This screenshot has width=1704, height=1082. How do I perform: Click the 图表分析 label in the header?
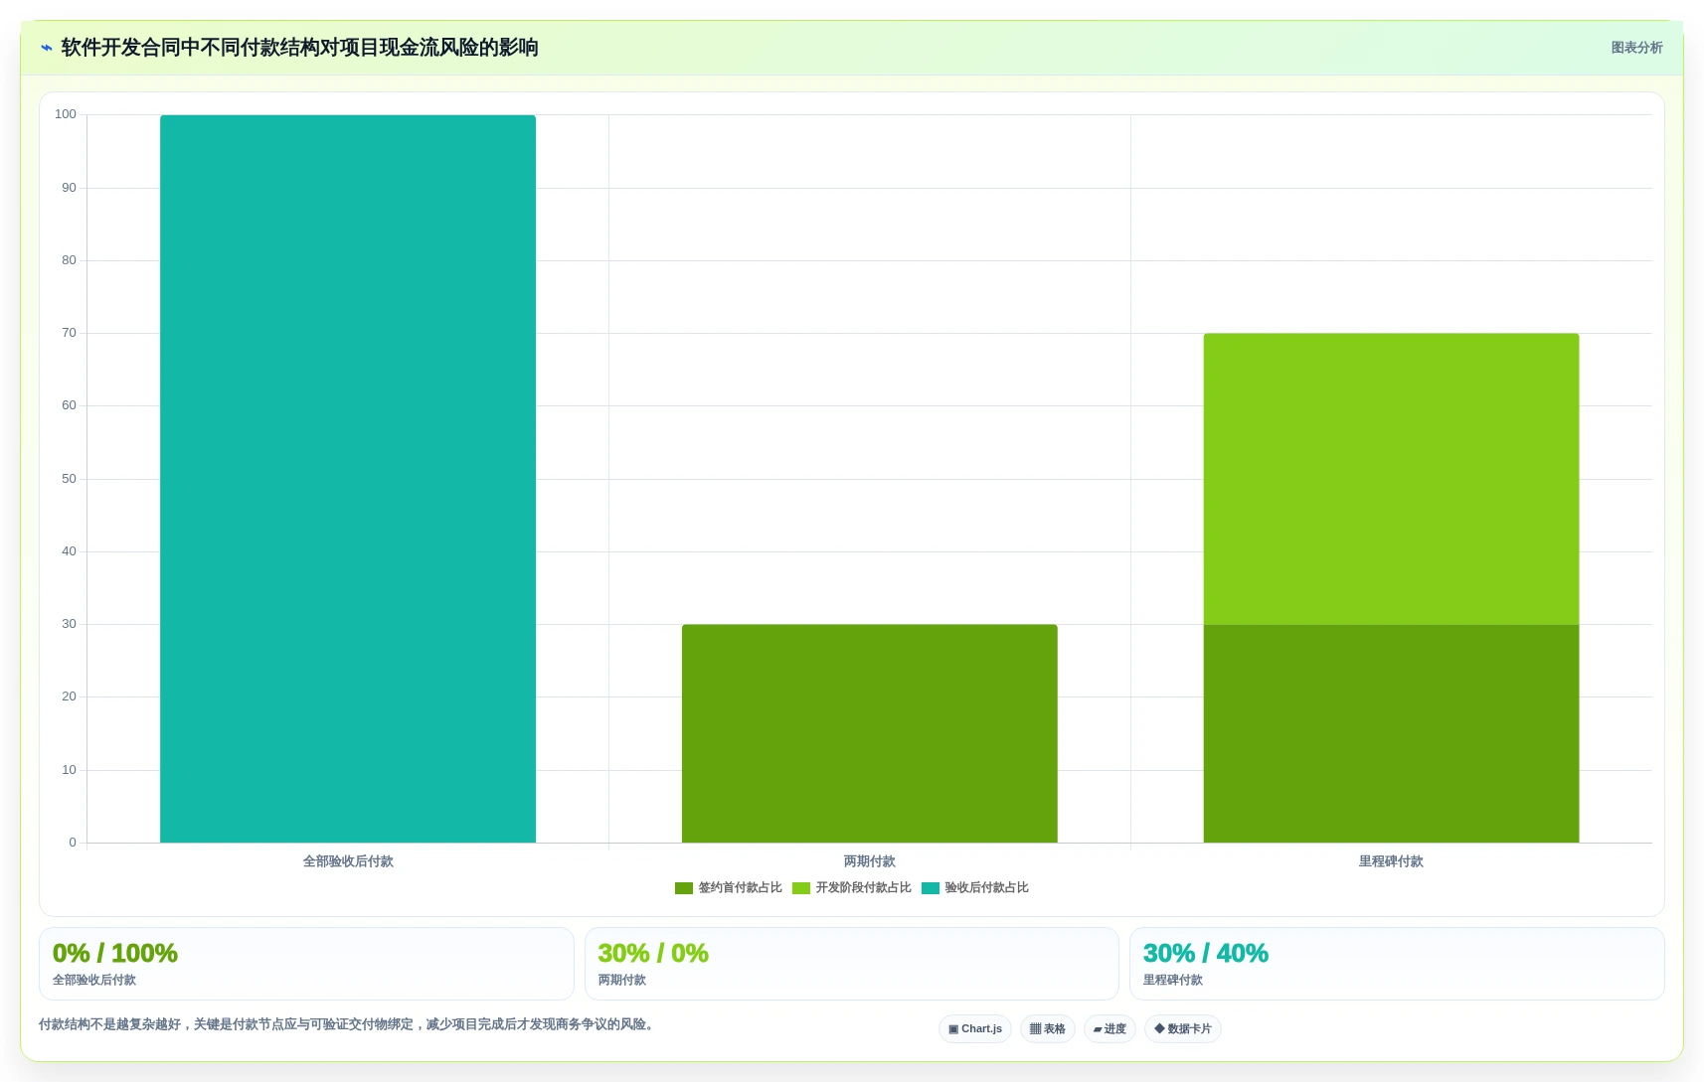coord(1636,48)
